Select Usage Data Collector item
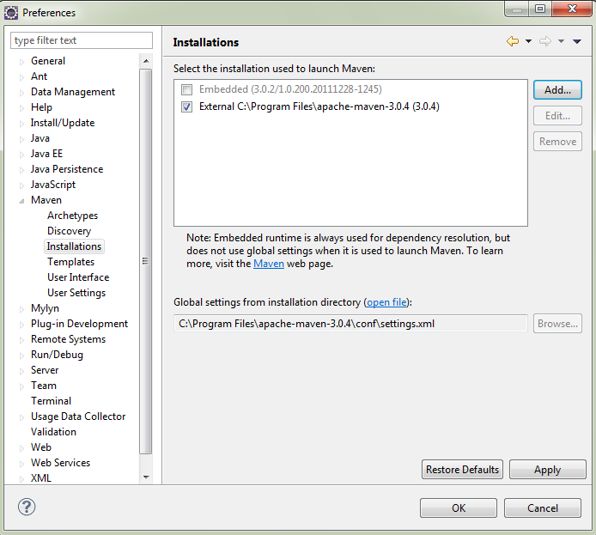Viewport: 596px width, 535px height. [x=78, y=416]
